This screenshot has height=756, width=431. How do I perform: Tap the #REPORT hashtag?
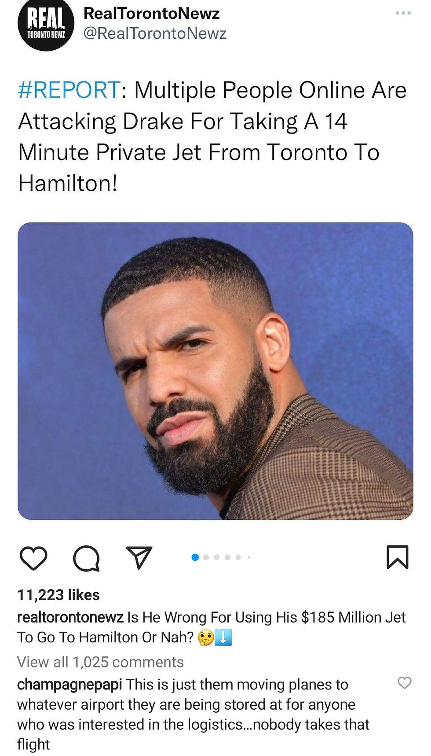click(x=69, y=90)
